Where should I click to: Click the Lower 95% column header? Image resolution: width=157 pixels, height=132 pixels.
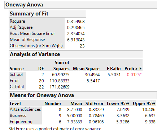pyautogui.click(x=118, y=104)
